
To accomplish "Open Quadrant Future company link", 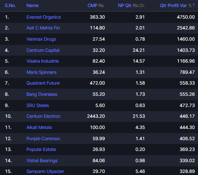I will point(43,83).
